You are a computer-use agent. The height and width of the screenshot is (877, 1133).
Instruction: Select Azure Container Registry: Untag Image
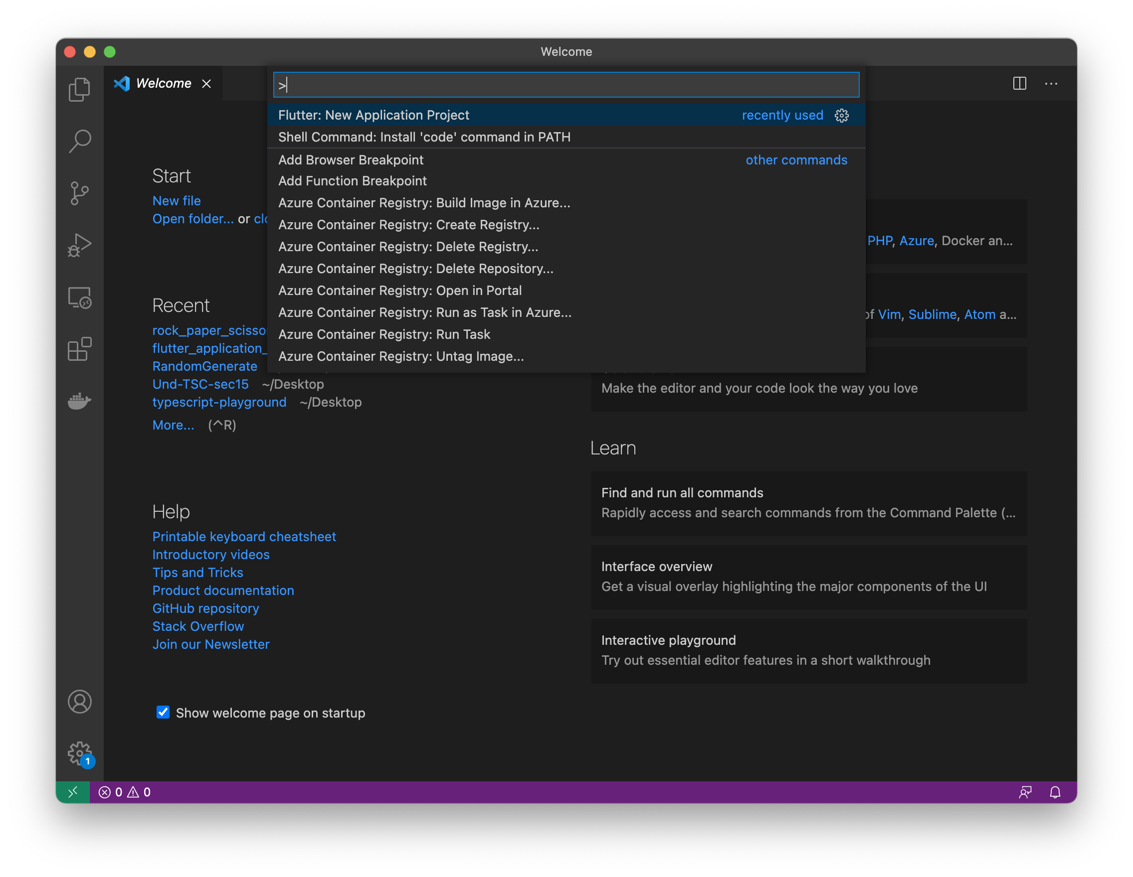pos(566,356)
